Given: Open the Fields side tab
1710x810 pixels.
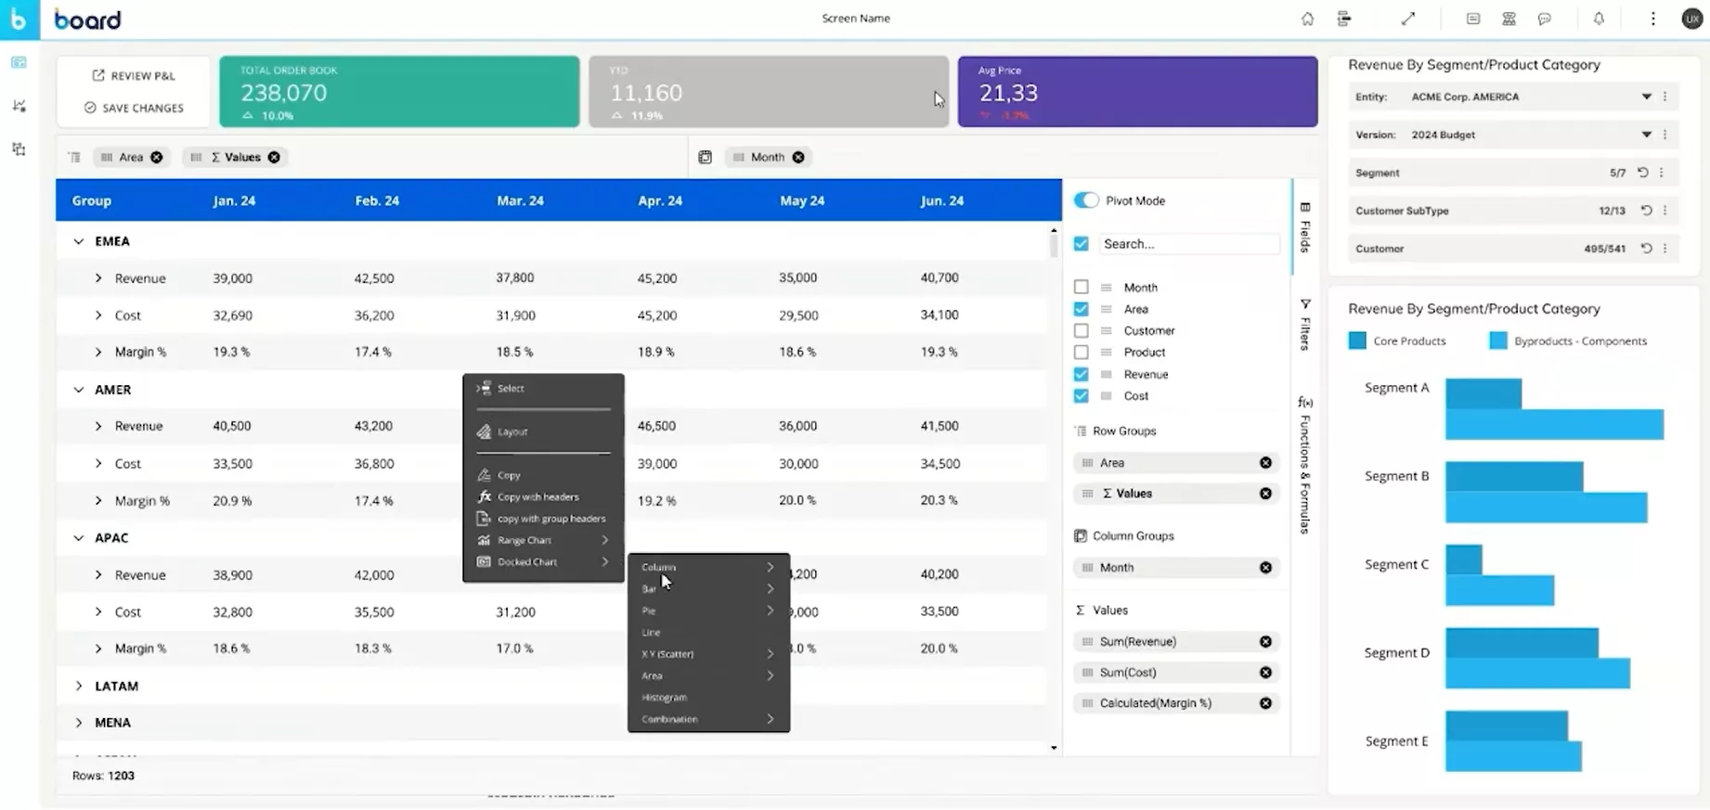Looking at the screenshot, I should point(1305,227).
